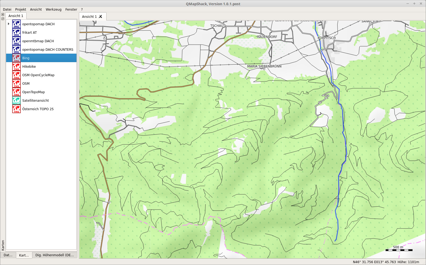Screen dimensions: 426x265
Task: Click the OpenTopoMap TMS icon
Action: [16, 92]
